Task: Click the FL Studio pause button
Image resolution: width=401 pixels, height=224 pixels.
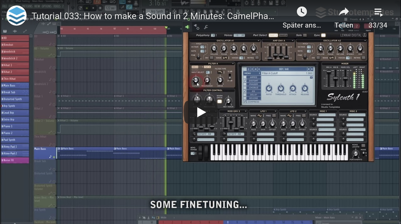Action: (87, 8)
